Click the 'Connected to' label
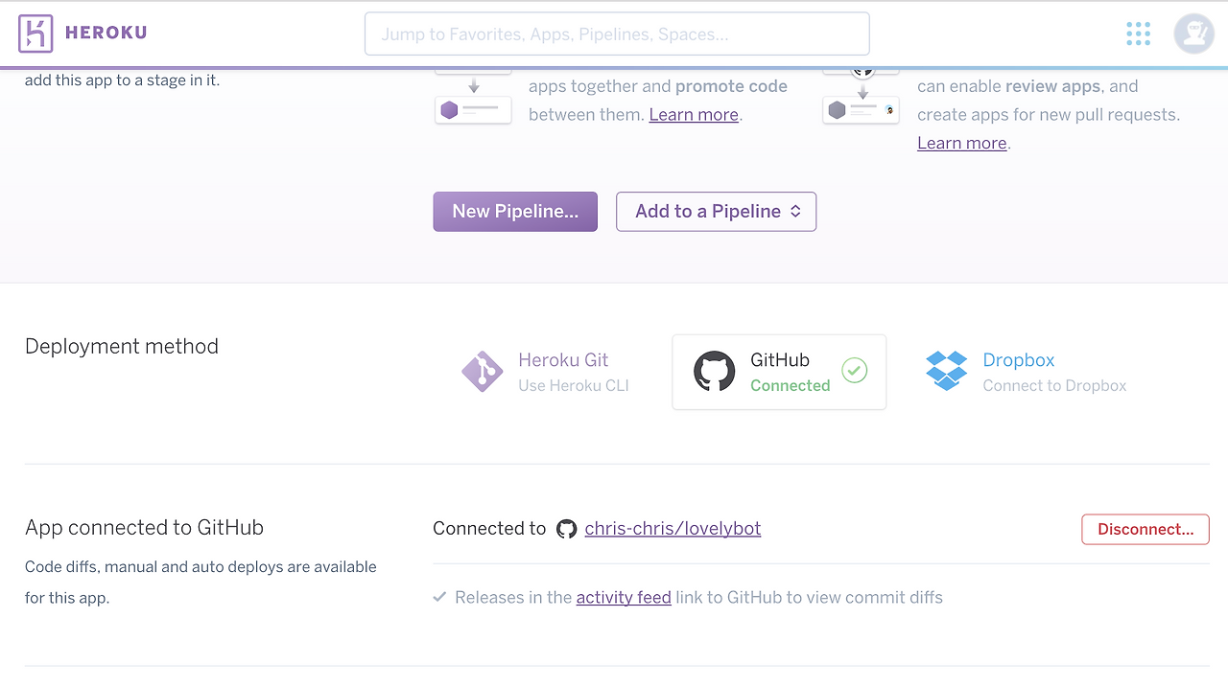 click(489, 528)
